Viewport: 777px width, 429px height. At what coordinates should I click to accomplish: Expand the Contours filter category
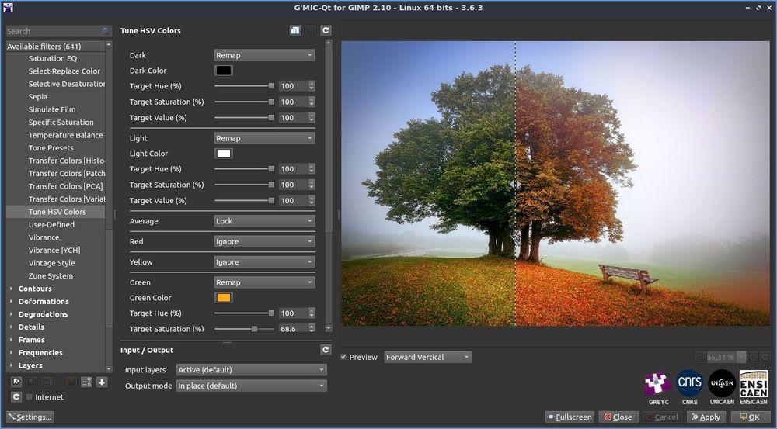tap(12, 289)
